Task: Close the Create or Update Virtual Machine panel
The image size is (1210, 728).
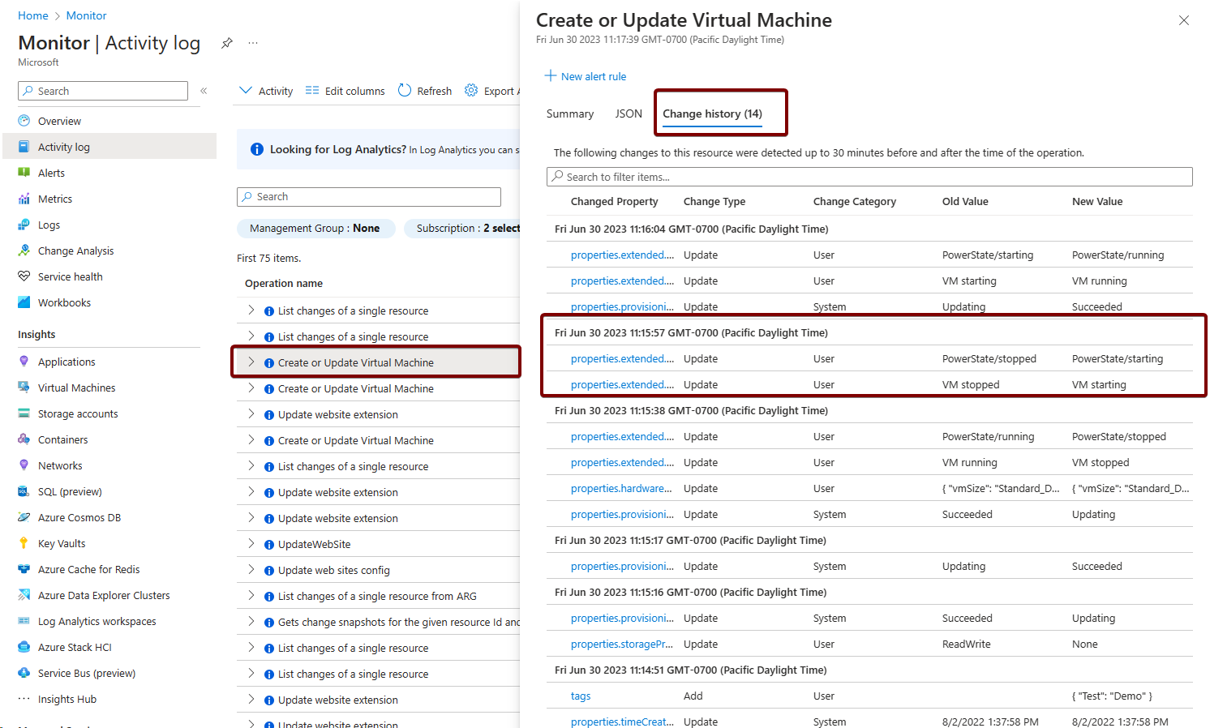Action: tap(1184, 20)
